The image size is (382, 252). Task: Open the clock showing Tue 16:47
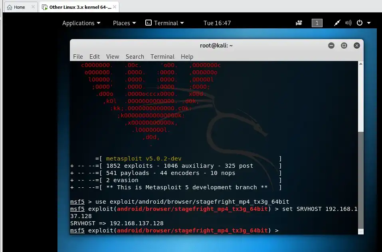pyautogui.click(x=217, y=23)
